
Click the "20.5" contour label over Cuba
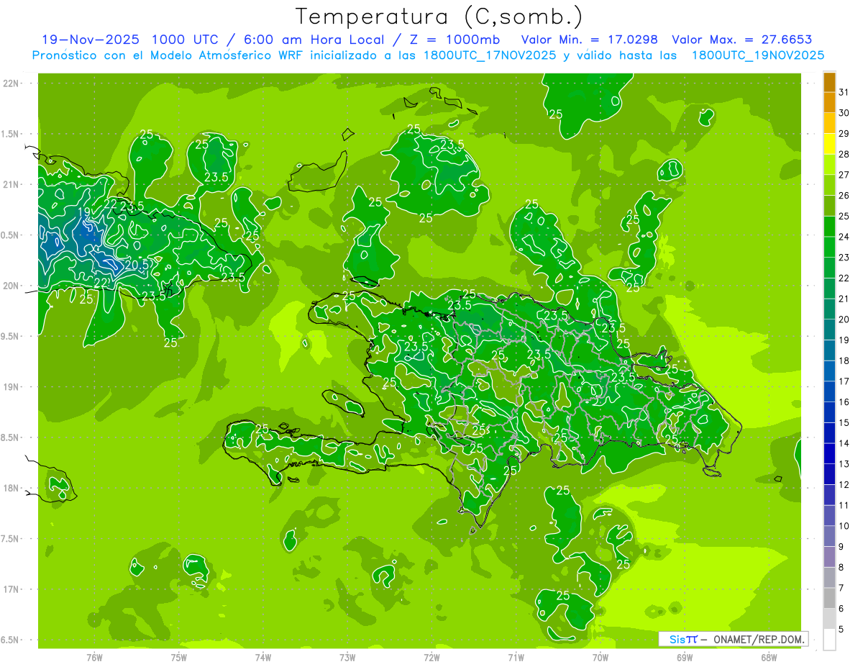137,264
